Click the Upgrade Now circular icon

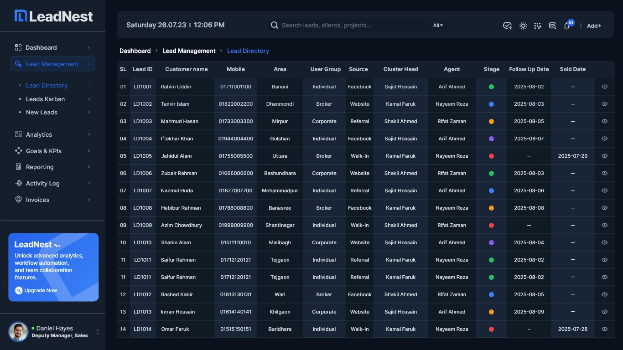click(19, 290)
